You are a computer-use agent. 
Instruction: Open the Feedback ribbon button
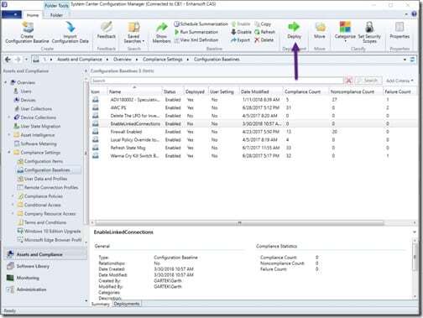(107, 30)
